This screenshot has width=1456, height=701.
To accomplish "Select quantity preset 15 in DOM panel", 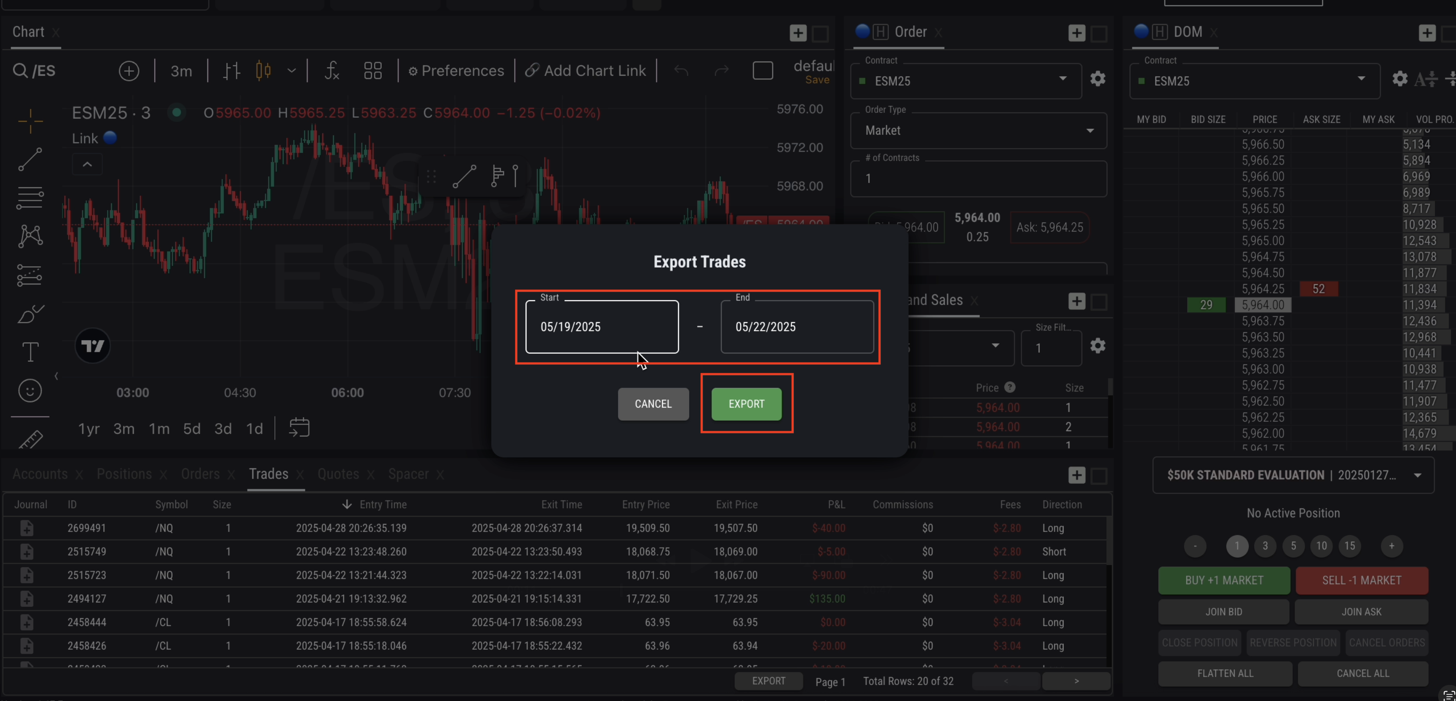I will [1350, 546].
